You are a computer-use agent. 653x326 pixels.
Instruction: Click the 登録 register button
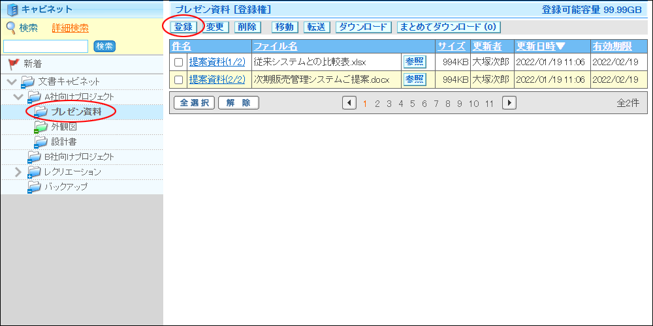[183, 27]
